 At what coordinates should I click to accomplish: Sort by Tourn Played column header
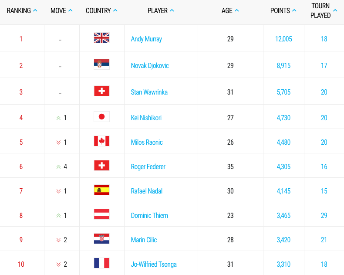pos(324,10)
